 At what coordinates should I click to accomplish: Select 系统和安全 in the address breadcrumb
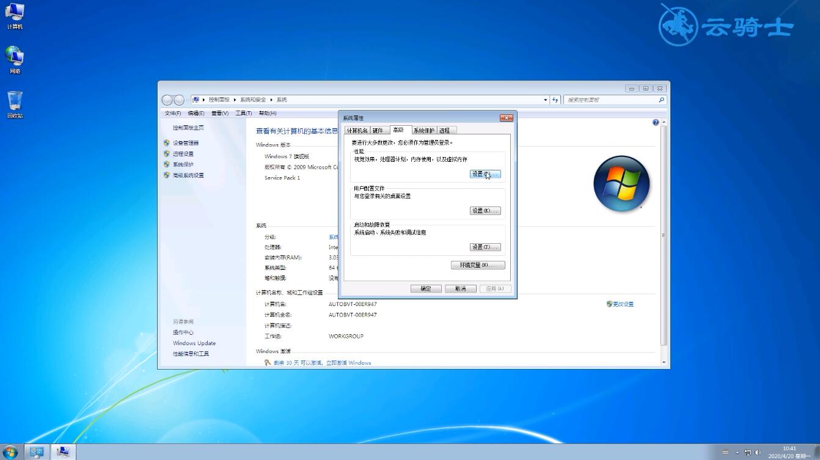point(253,100)
